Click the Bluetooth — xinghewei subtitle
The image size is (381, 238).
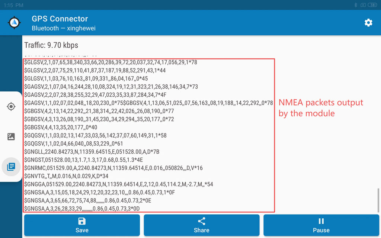64,28
